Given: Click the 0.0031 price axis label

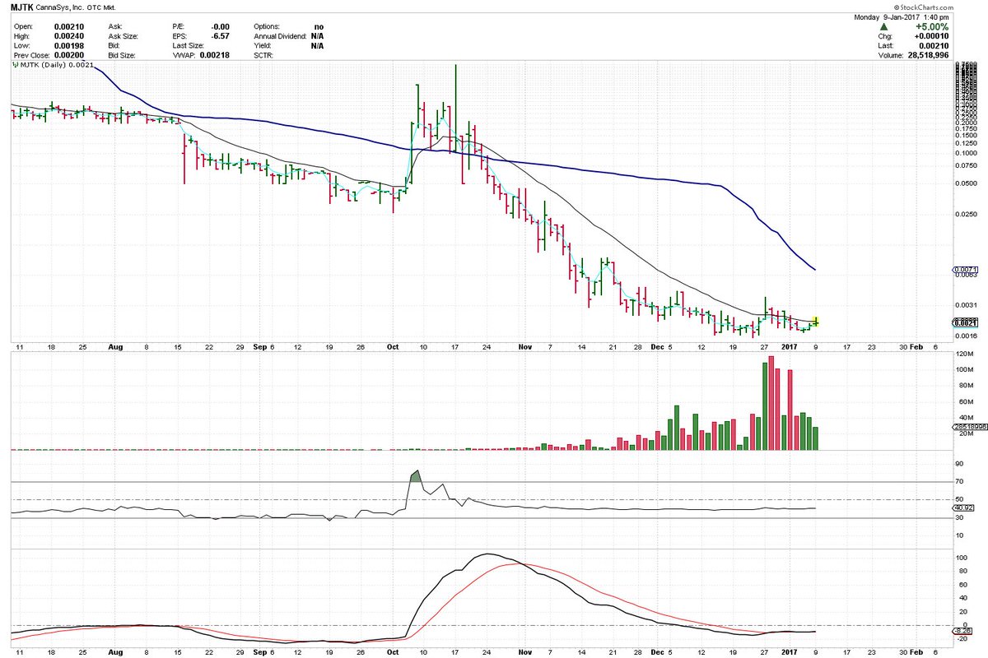Looking at the screenshot, I should [965, 305].
